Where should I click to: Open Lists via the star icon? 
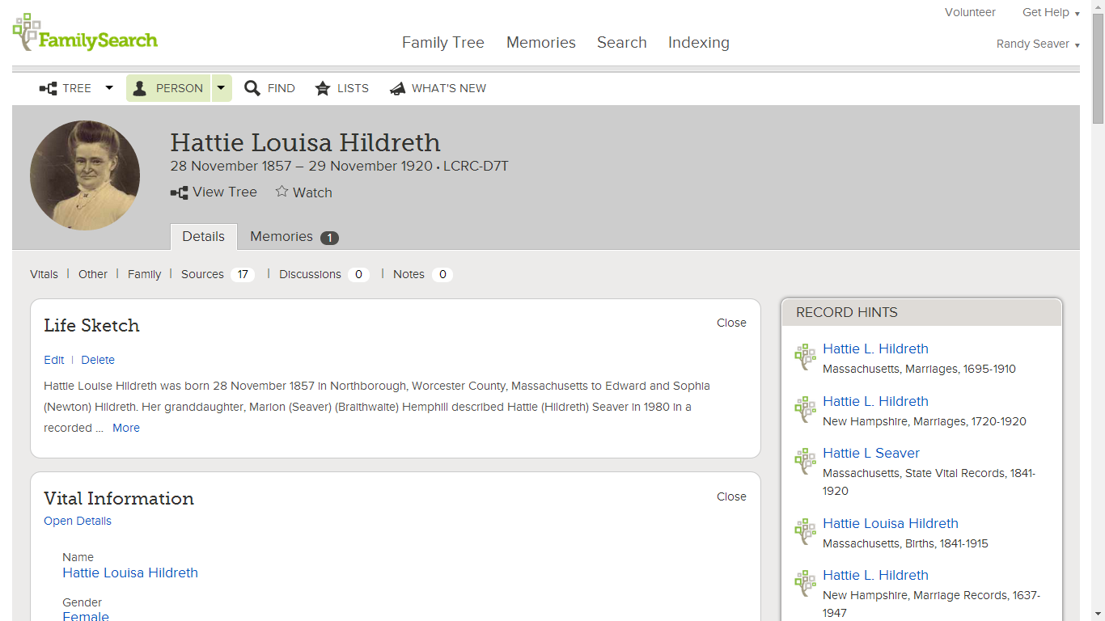[x=322, y=88]
